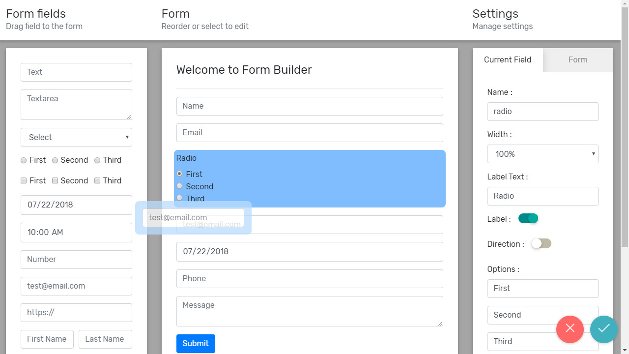Screen dimensions: 629x354
Task: Click the https:// URL field
Action: [76, 312]
